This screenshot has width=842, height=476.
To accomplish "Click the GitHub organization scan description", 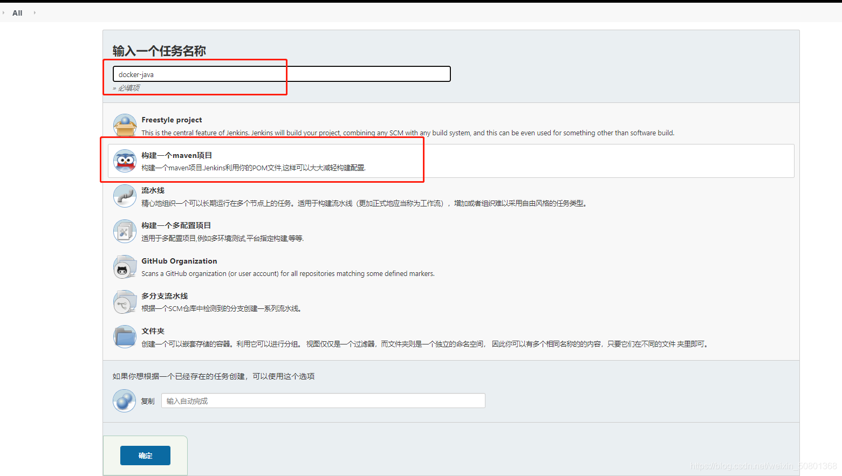I will coord(288,273).
